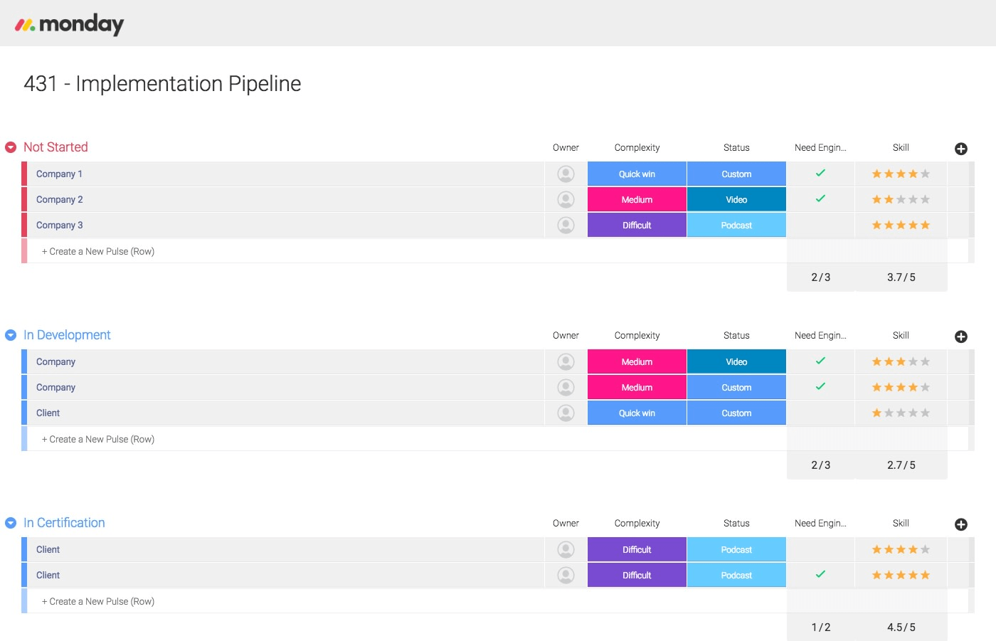Click Status column header in Not Started
The height and width of the screenshot is (641, 996).
tap(736, 147)
